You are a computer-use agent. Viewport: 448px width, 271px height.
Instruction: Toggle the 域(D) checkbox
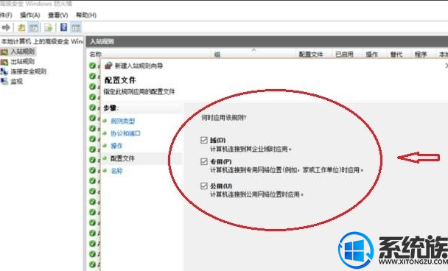point(203,140)
